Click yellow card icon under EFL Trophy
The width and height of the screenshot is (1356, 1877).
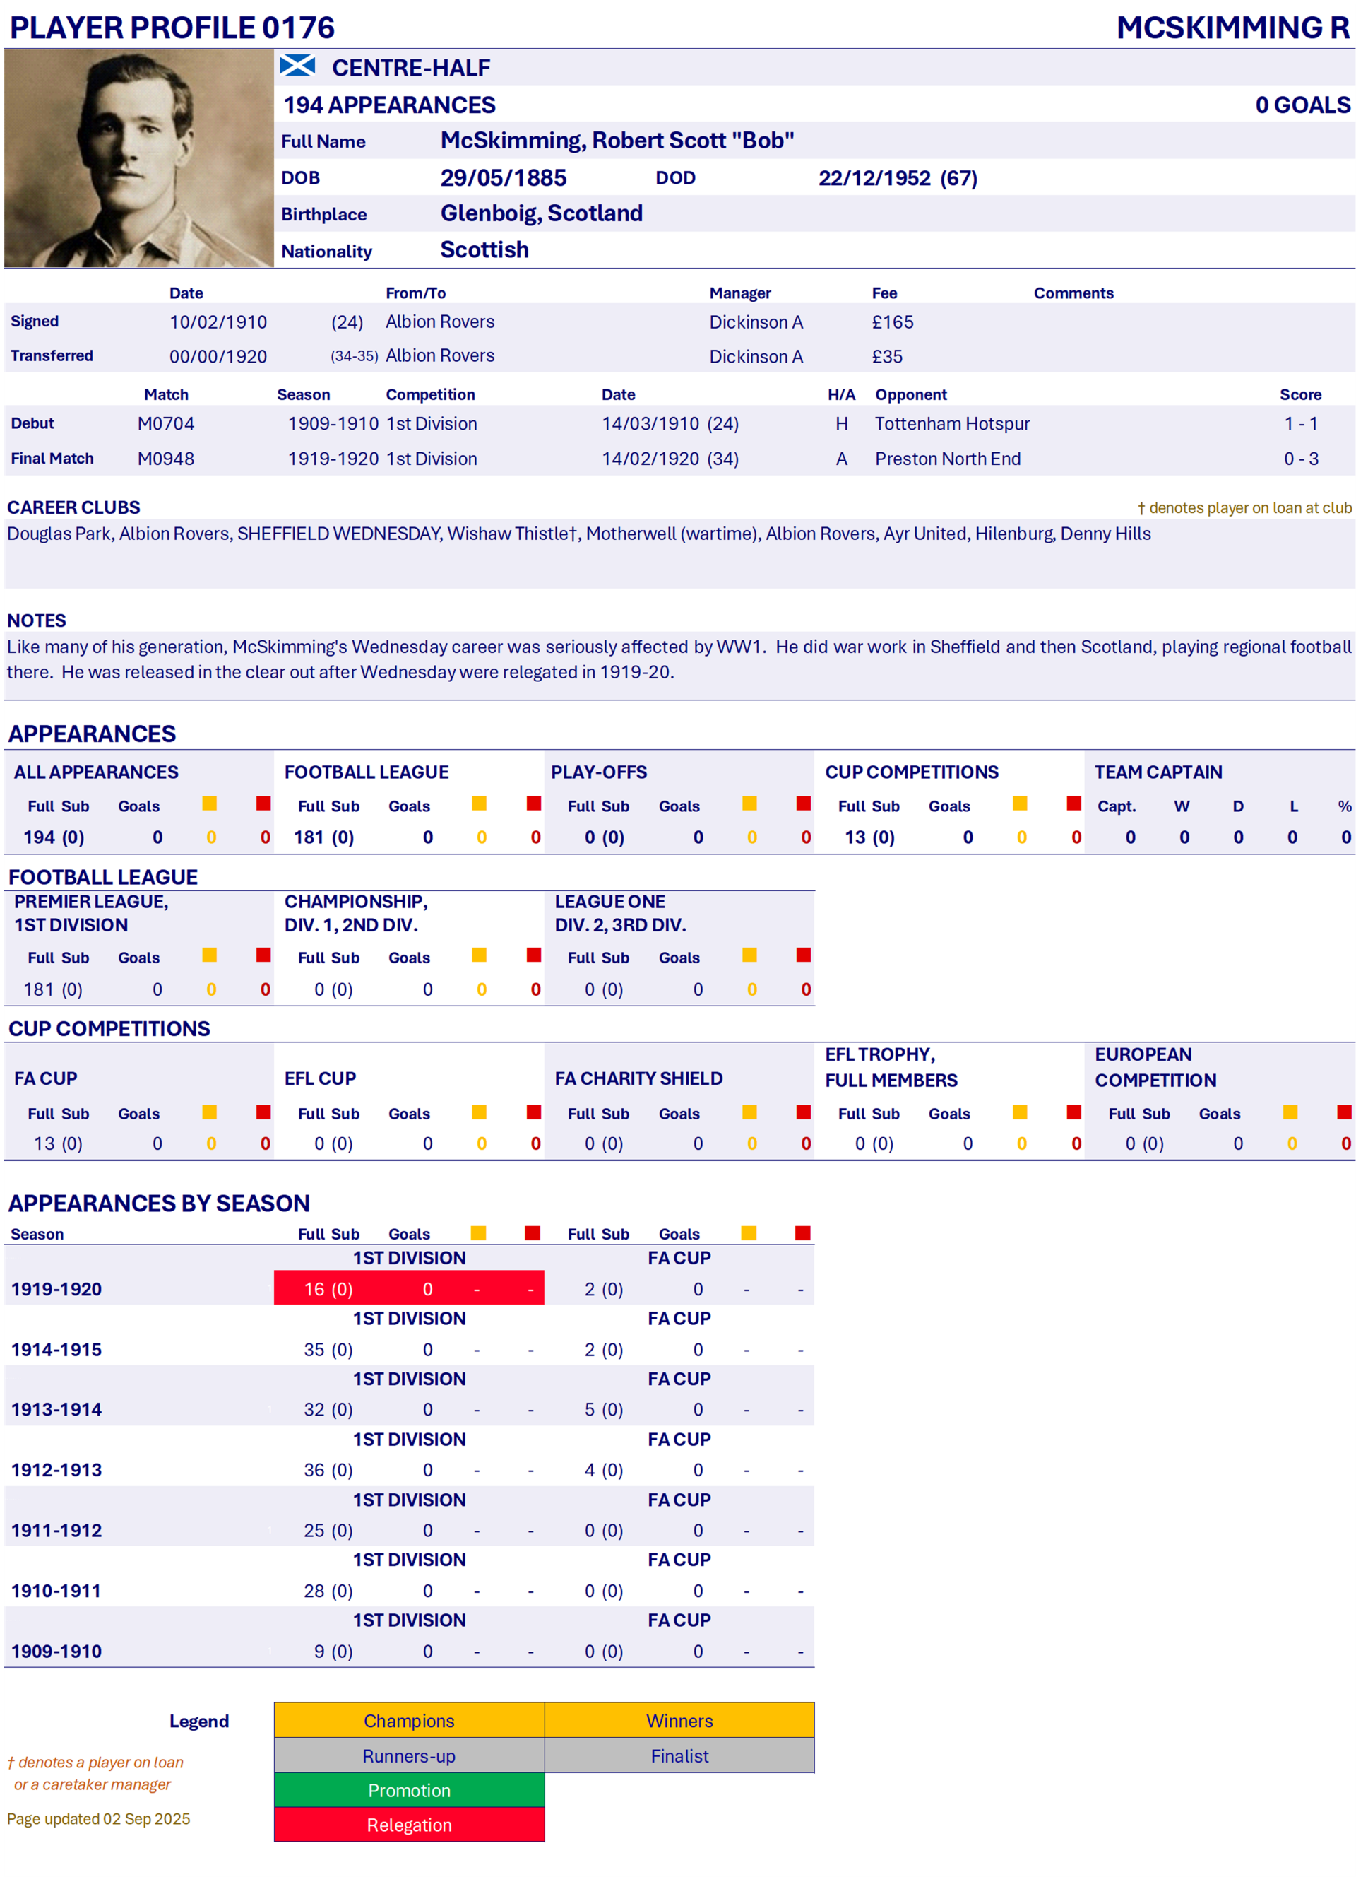[1020, 1112]
